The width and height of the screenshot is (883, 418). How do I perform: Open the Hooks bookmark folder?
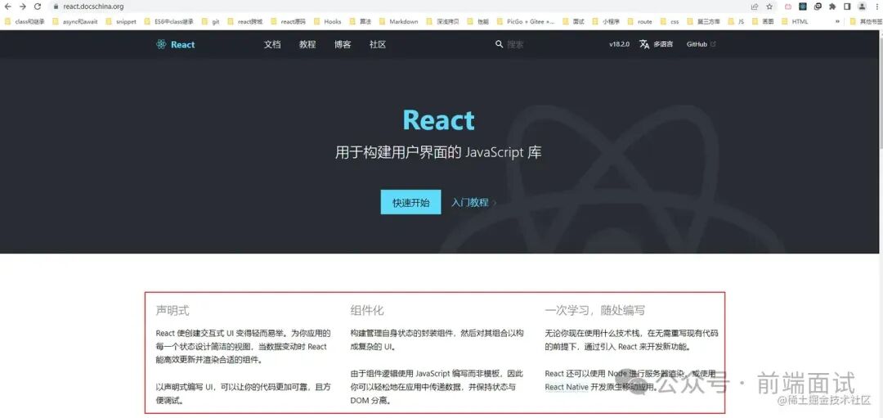(x=327, y=21)
